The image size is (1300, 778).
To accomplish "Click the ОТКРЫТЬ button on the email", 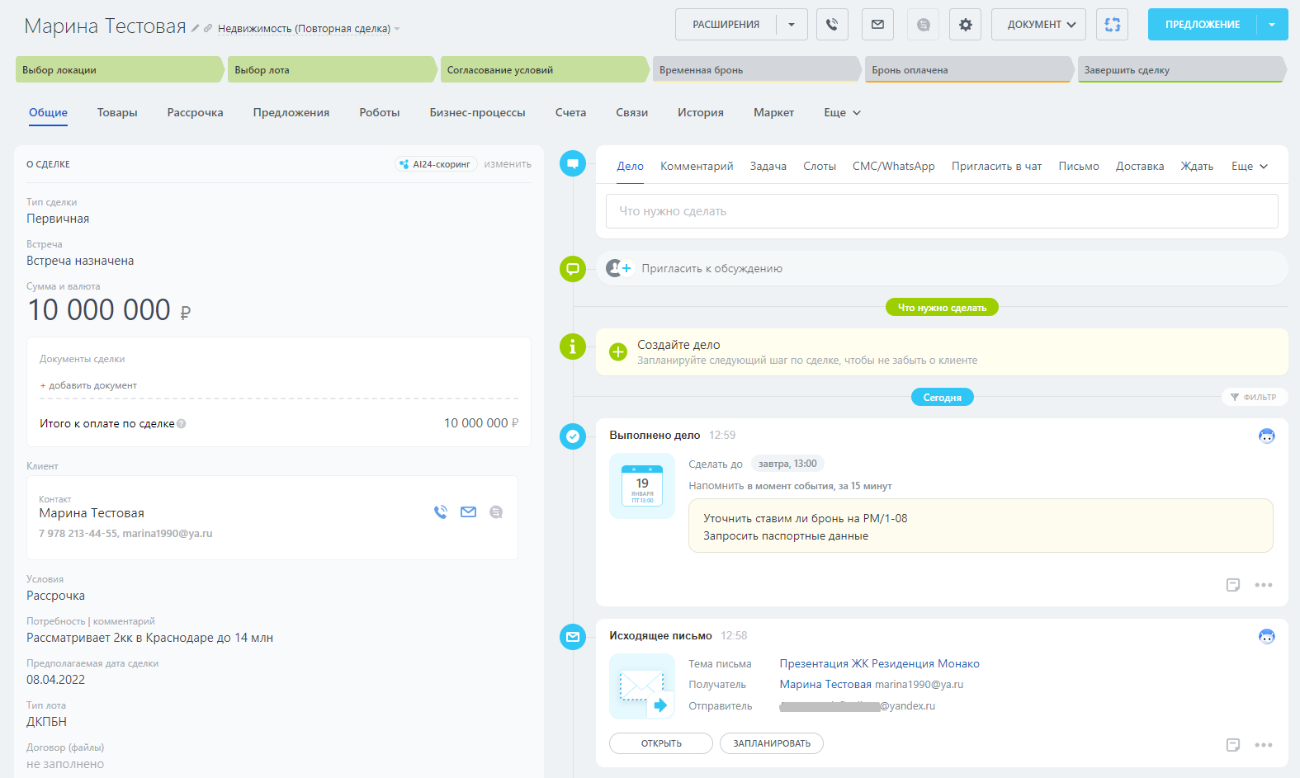I will point(660,743).
